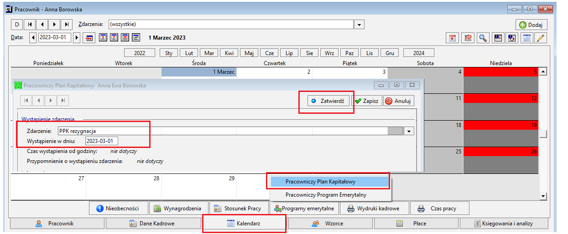
Task: Switch to Kalendarz tab
Action: point(244,224)
